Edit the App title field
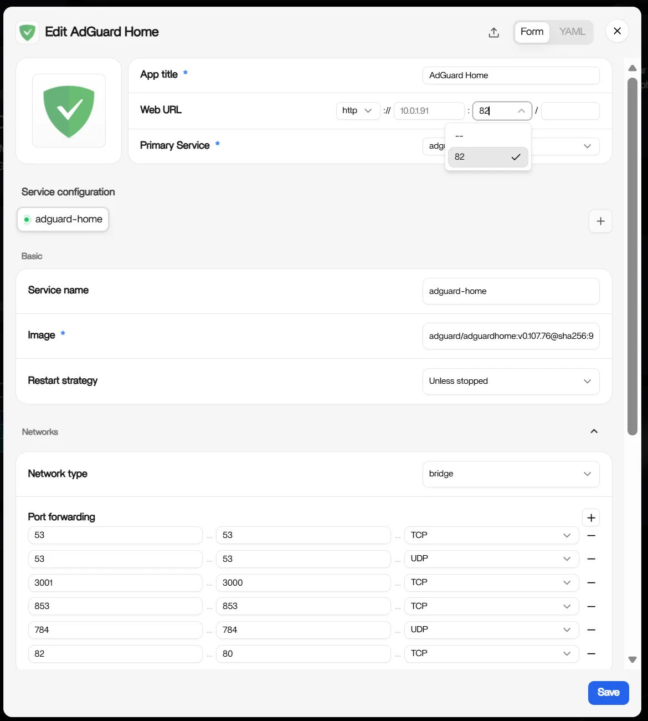This screenshot has width=648, height=721. (x=511, y=75)
